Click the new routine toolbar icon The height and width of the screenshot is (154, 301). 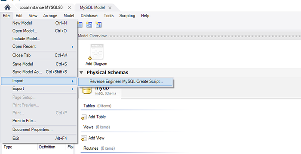pyautogui.click(x=98, y=25)
